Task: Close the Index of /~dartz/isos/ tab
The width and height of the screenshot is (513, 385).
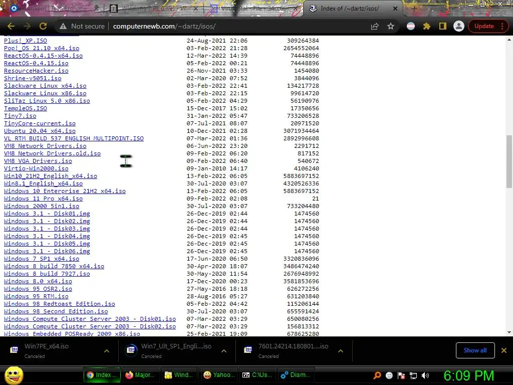Action: tap(395, 9)
